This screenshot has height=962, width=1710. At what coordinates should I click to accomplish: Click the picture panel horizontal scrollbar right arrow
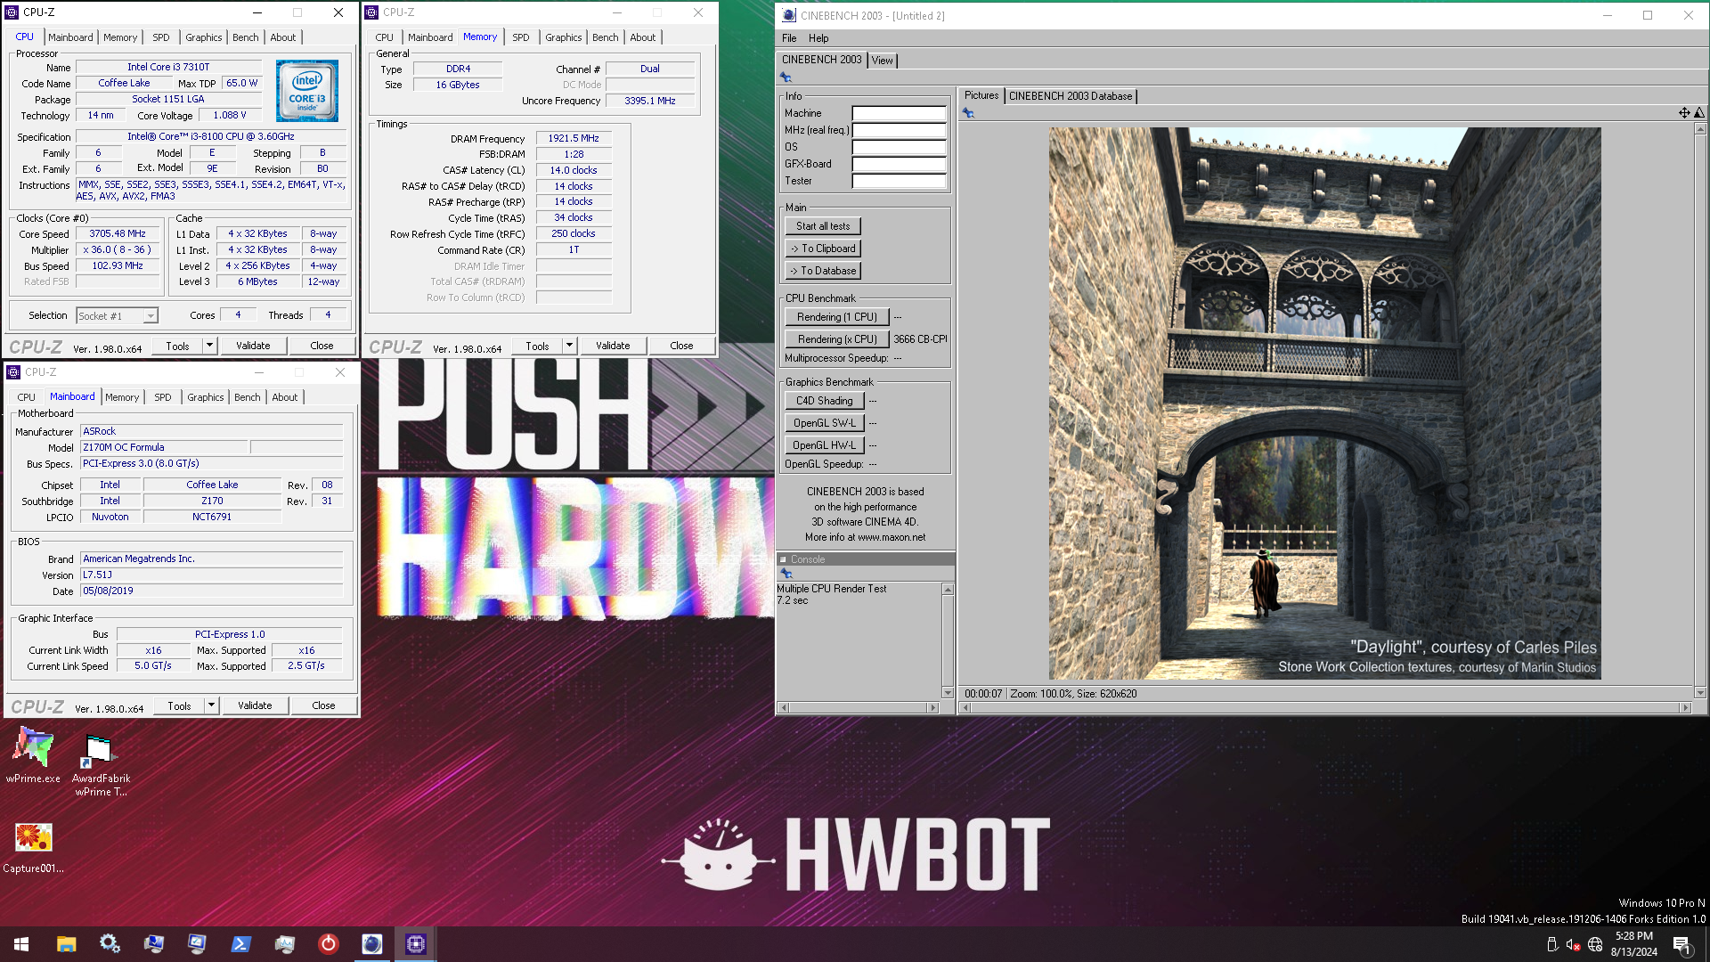coord(1685,708)
